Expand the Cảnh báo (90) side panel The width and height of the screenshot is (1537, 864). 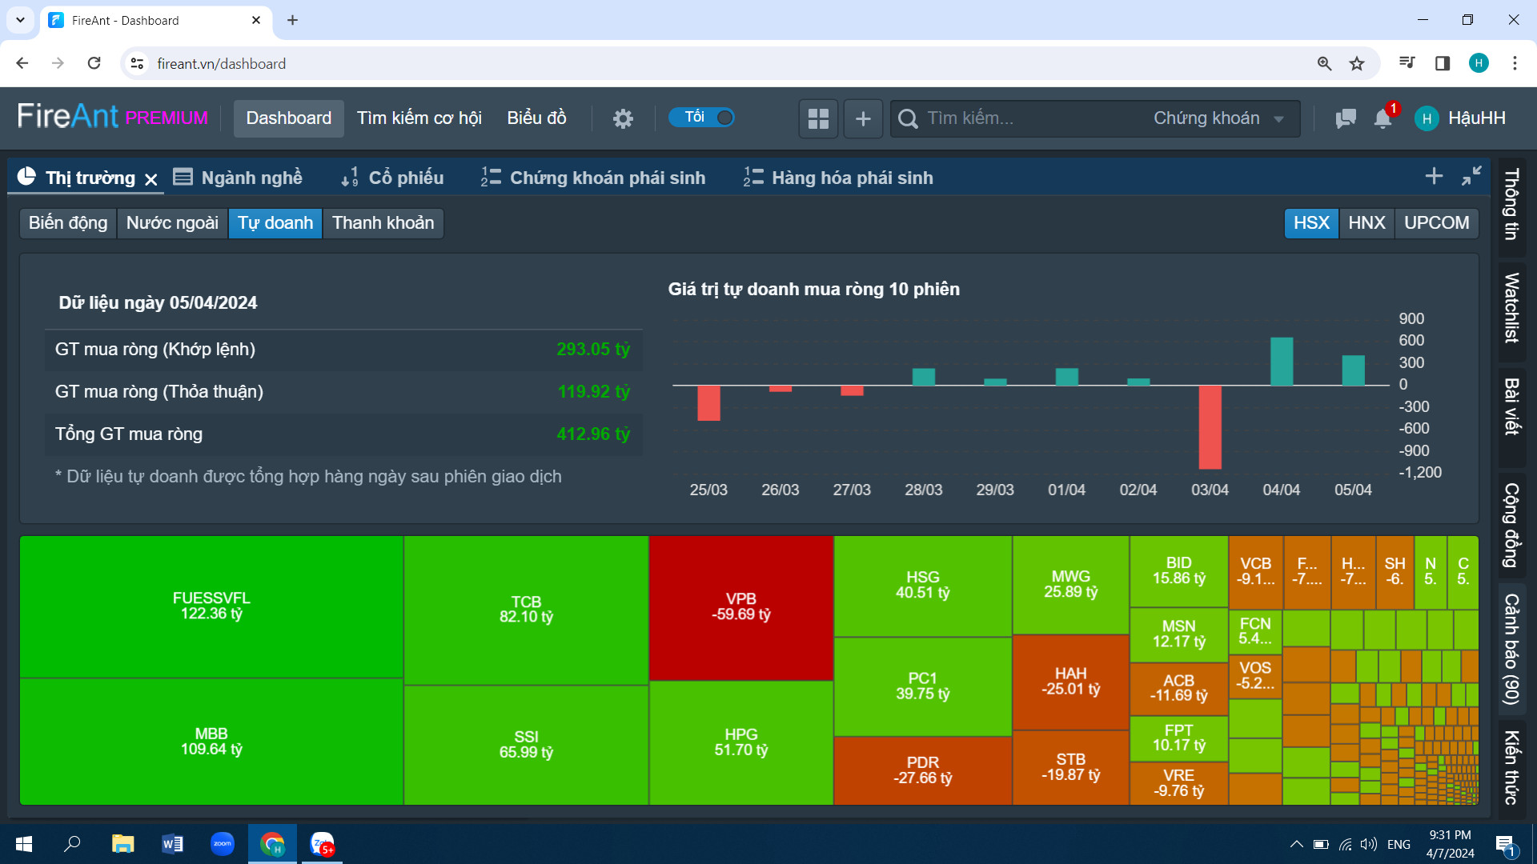pyautogui.click(x=1511, y=648)
